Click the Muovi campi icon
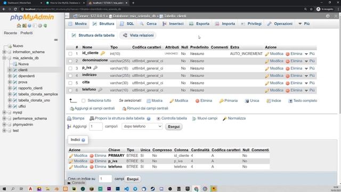 194,118
